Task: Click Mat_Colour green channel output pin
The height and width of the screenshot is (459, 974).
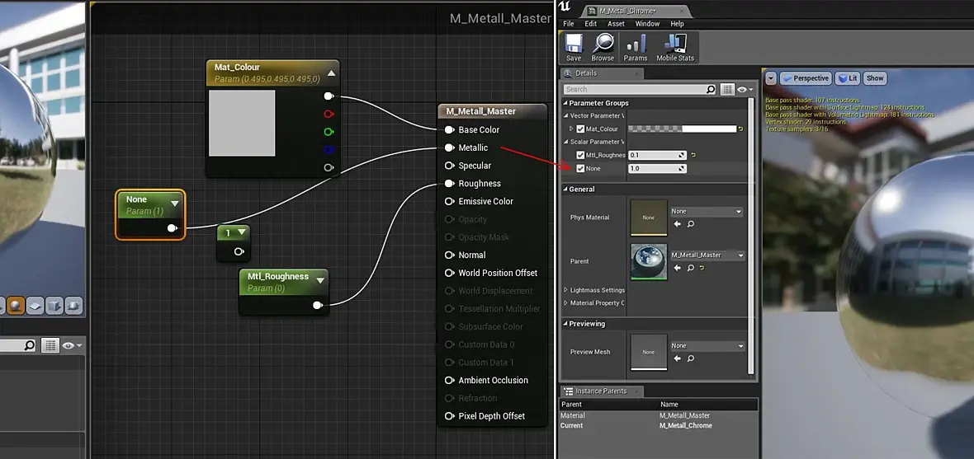Action: point(329,132)
